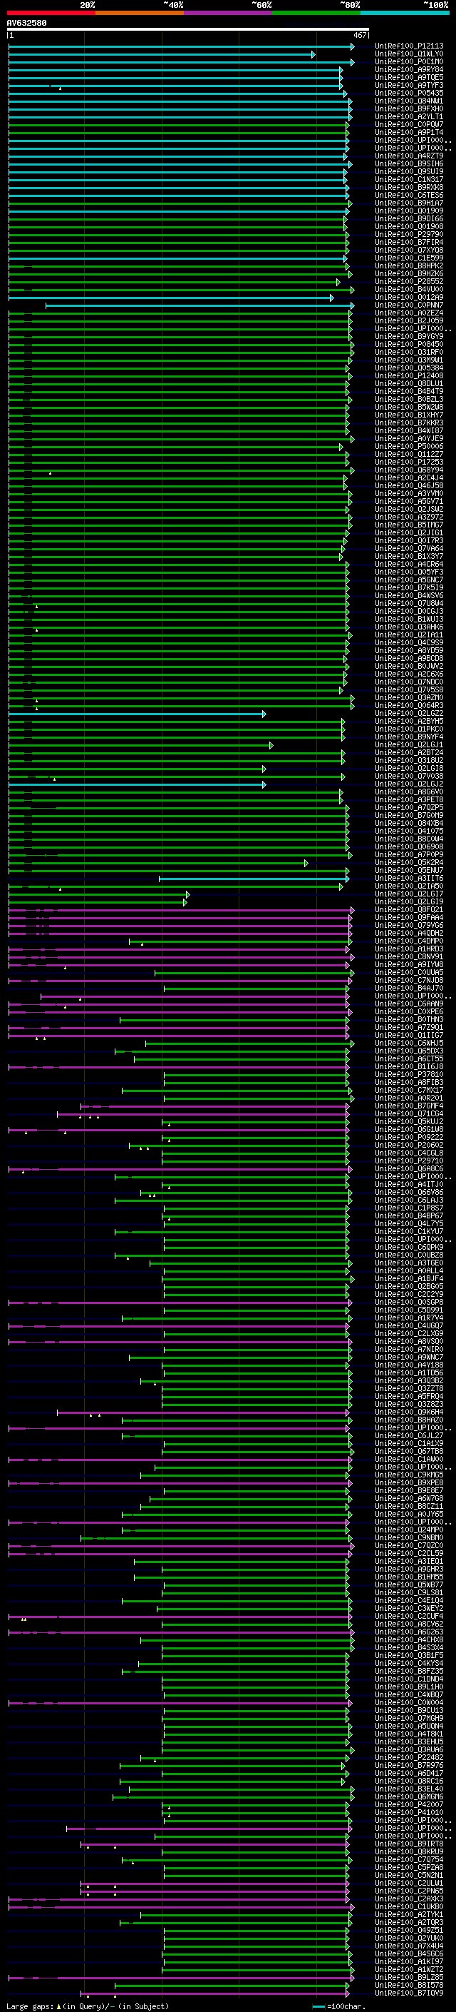
Task: Select UniRef100_Q84NW1 label
Action: [409, 101]
